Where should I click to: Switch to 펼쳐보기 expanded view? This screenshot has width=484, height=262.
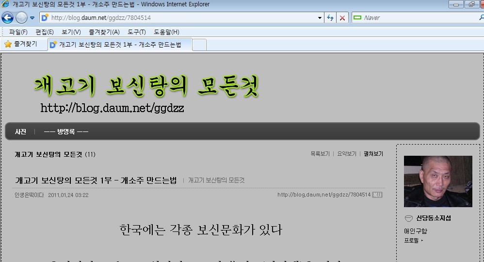click(373, 153)
